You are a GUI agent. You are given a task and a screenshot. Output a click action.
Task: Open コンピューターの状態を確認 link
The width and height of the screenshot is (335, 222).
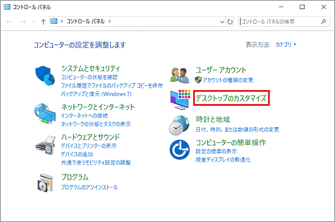tap(90, 77)
